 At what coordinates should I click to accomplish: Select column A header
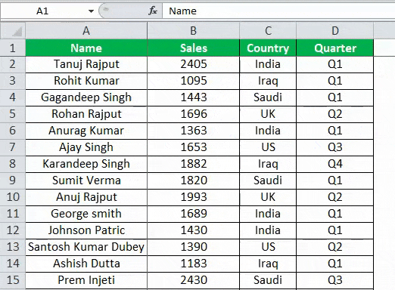point(86,31)
